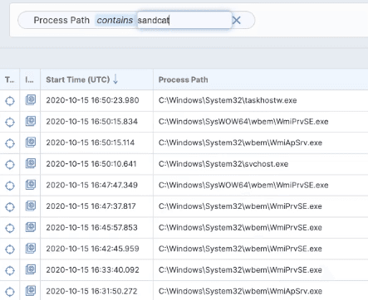The height and width of the screenshot is (300, 368).
Task: Open the document icon for svchost.exe row
Action: click(31, 164)
